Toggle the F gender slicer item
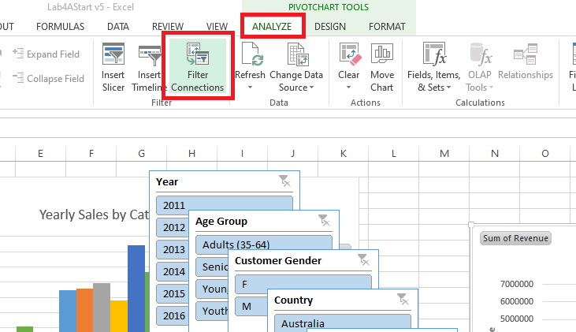 pos(303,283)
